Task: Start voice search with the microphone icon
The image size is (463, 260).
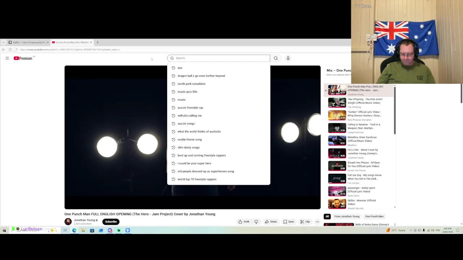Action: tap(288, 58)
